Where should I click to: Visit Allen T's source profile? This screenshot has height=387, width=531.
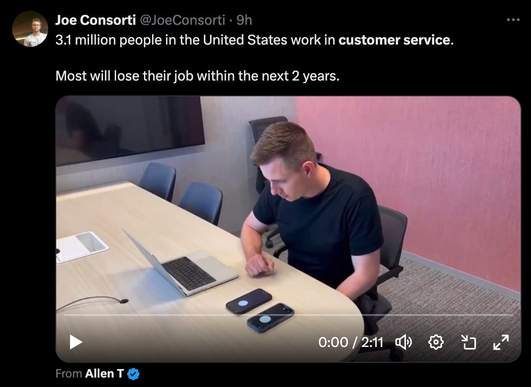coord(104,373)
